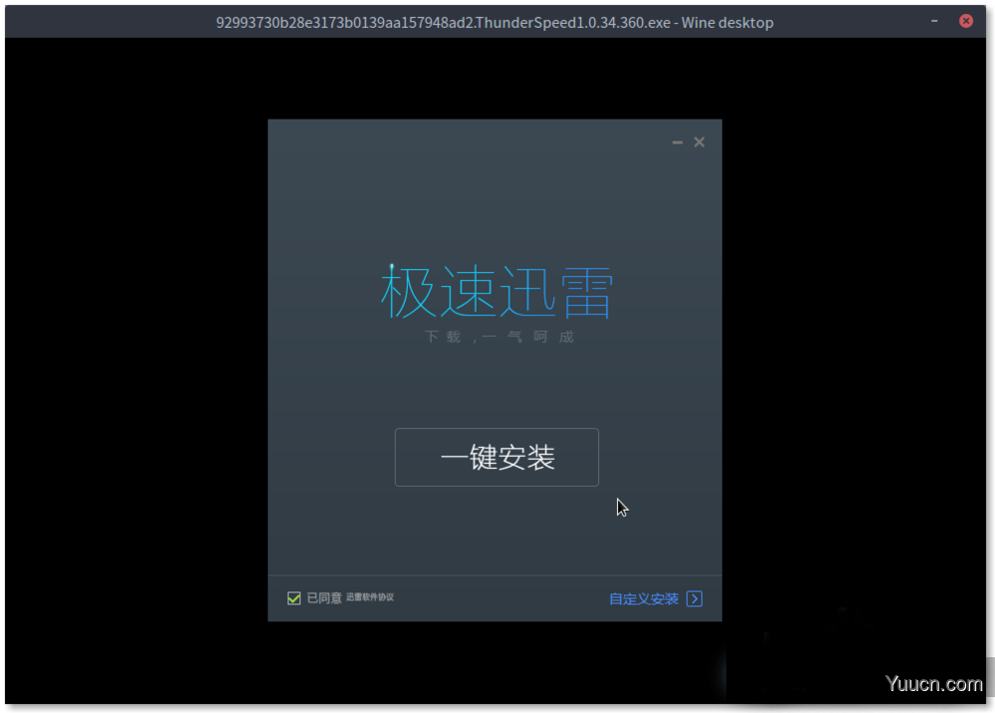Open the 迅雷软件协议 license agreement link
Screen dimensions: 995x713
point(369,596)
